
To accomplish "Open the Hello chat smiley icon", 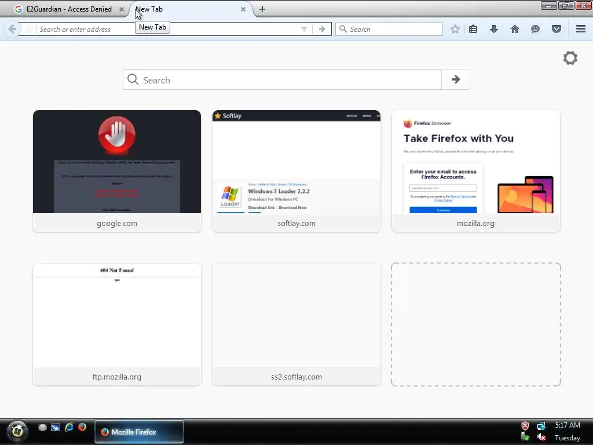I will pos(535,29).
